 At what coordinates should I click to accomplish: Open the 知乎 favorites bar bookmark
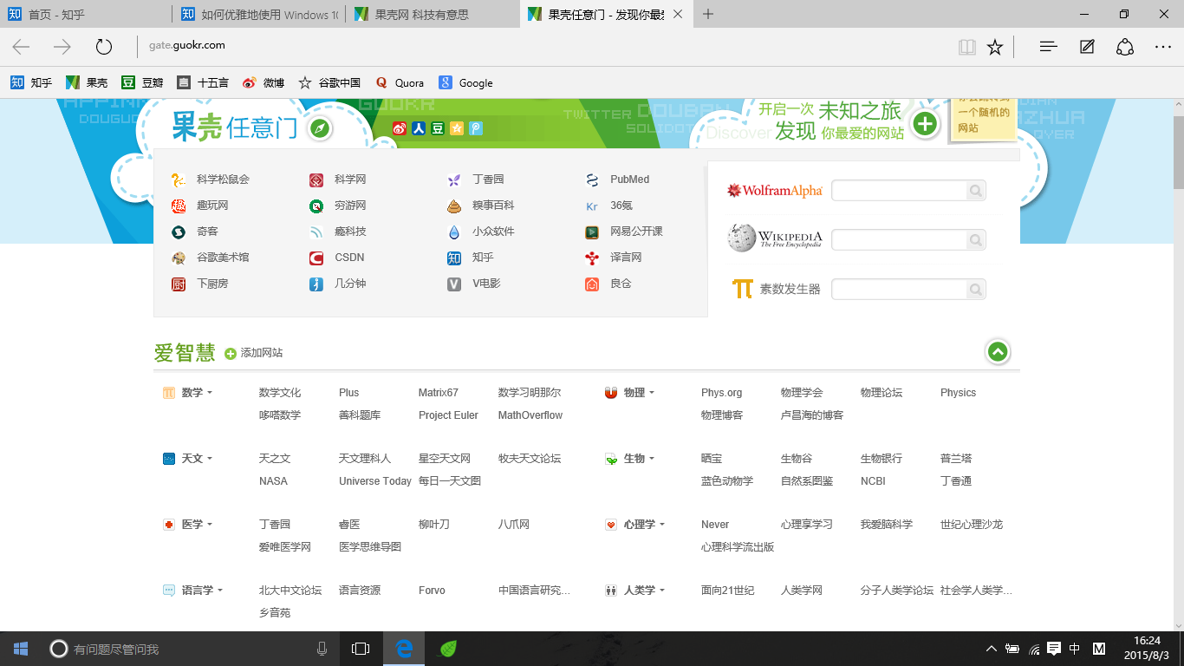[31, 83]
